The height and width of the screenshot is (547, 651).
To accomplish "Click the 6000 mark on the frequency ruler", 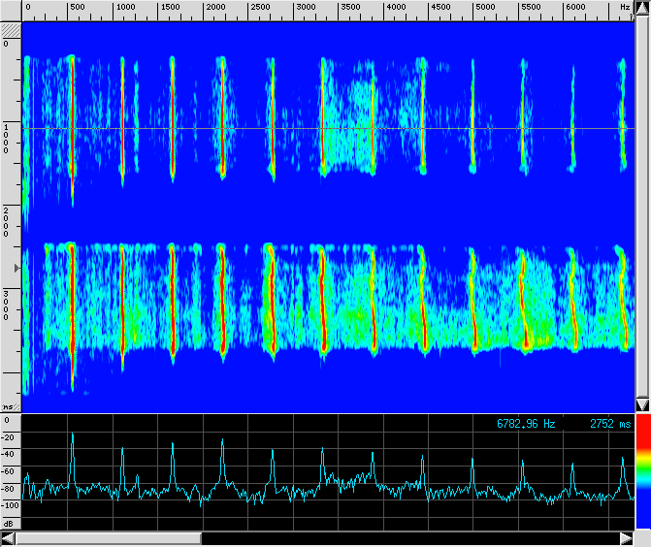I will [575, 7].
